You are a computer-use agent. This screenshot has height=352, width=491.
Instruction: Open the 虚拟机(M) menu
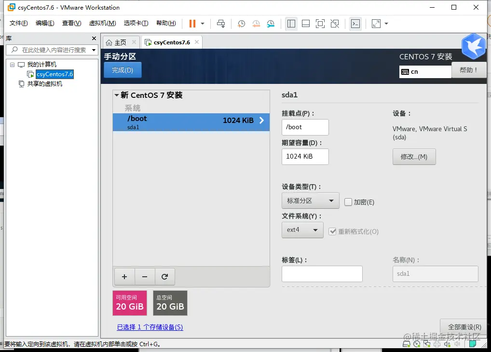pyautogui.click(x=102, y=23)
